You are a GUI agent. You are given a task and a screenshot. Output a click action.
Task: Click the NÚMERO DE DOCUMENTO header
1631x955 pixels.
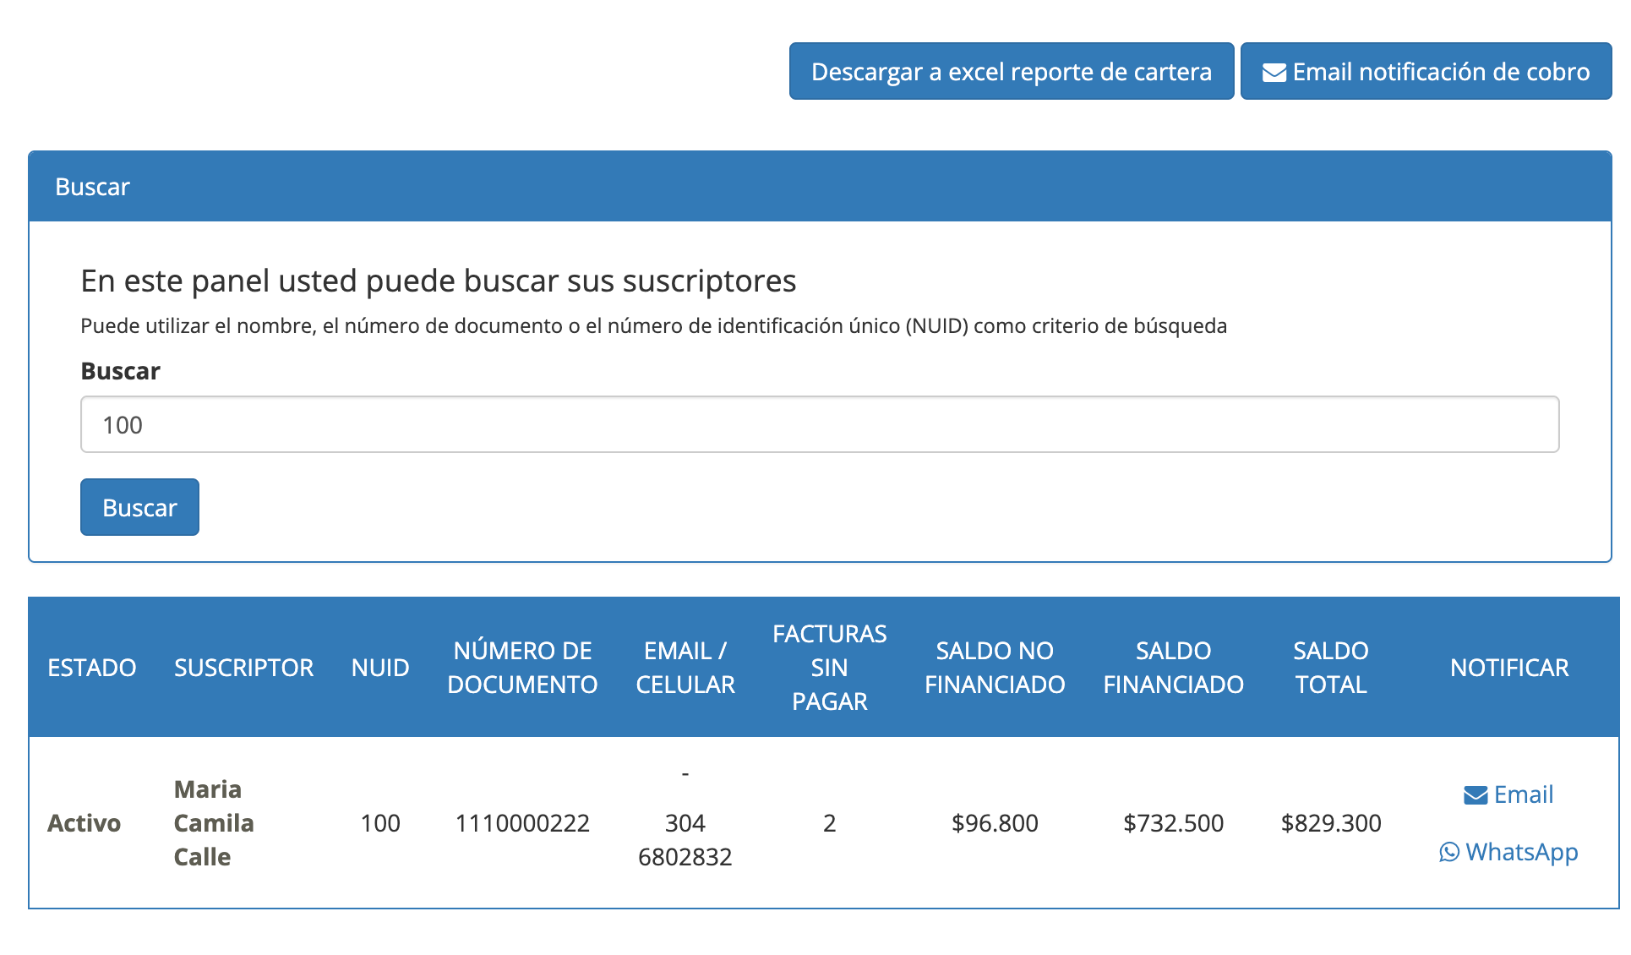pos(522,668)
